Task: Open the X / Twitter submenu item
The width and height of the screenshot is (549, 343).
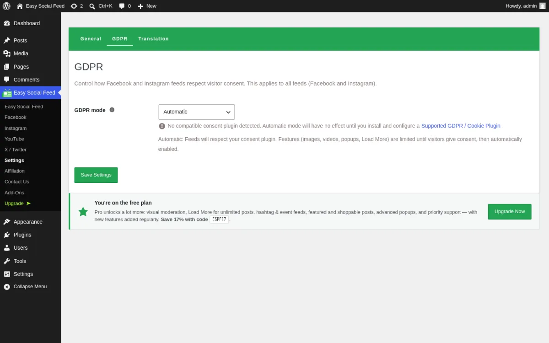Action: point(16,150)
